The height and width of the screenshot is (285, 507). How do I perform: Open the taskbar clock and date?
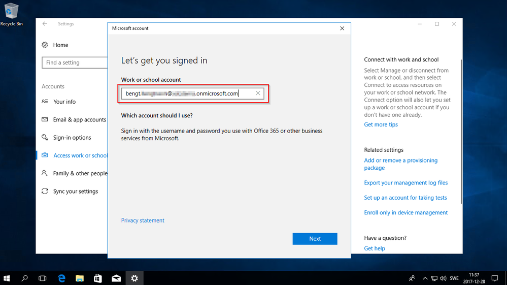click(x=474, y=278)
